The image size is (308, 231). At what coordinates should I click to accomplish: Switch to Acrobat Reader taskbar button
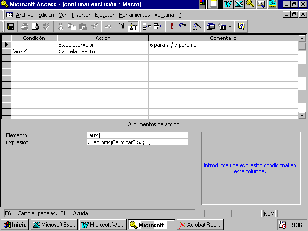[200, 225]
